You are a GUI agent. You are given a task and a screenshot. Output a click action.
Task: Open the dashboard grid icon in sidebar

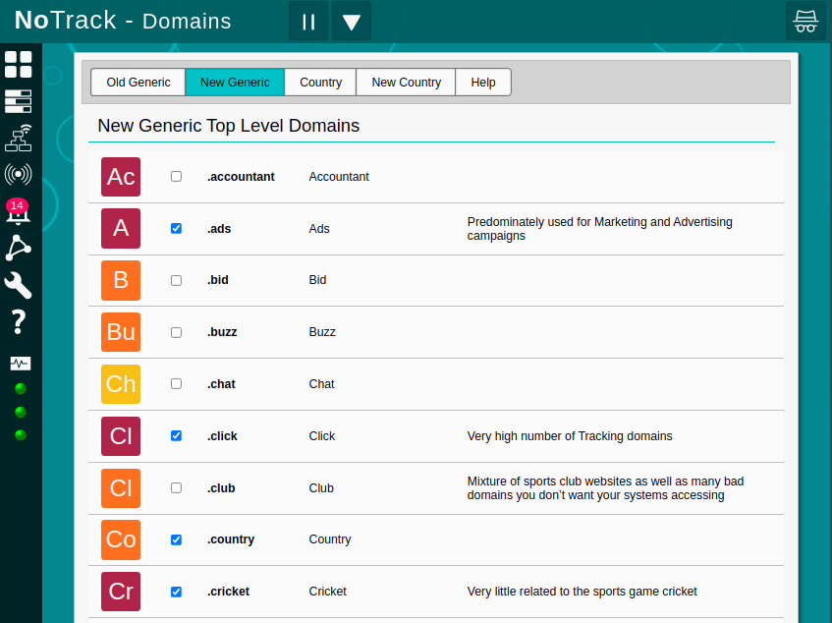click(18, 65)
